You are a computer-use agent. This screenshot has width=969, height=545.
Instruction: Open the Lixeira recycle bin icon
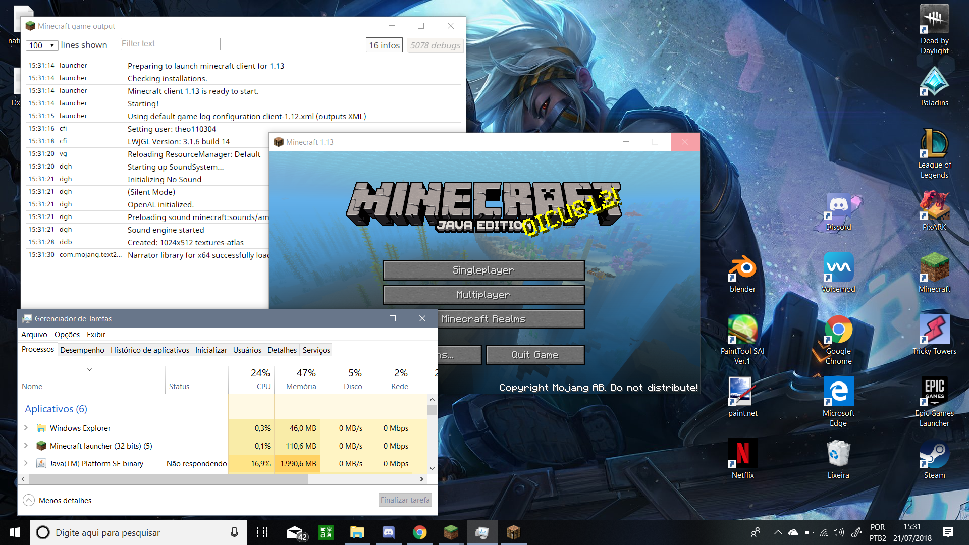[838, 456]
